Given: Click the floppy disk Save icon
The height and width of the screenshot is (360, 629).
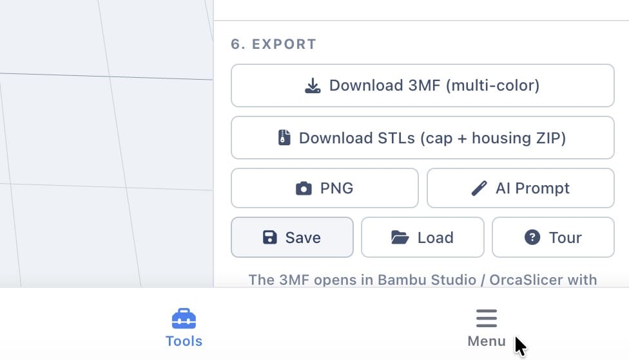Looking at the screenshot, I should tap(269, 237).
